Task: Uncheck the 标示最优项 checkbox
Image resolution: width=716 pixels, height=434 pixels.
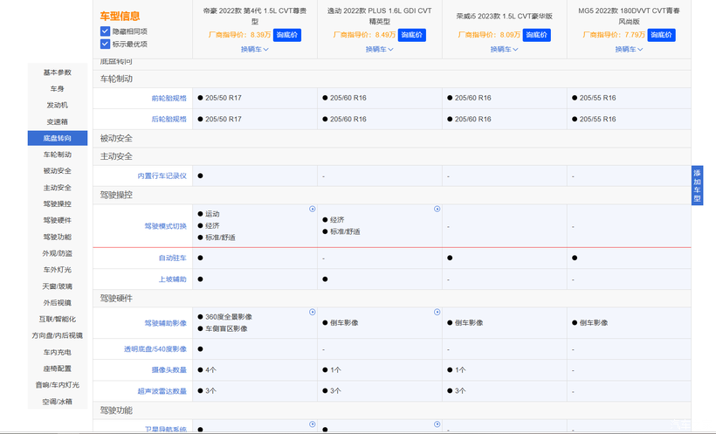Action: (105, 44)
